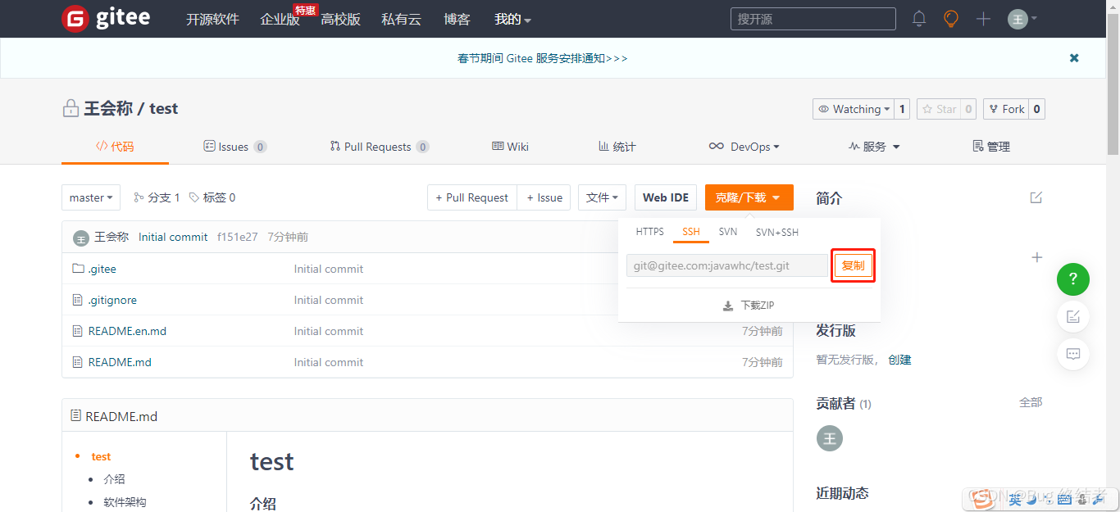This screenshot has height=512, width=1120.
Task: Select the SSH clone tab
Action: (x=691, y=232)
